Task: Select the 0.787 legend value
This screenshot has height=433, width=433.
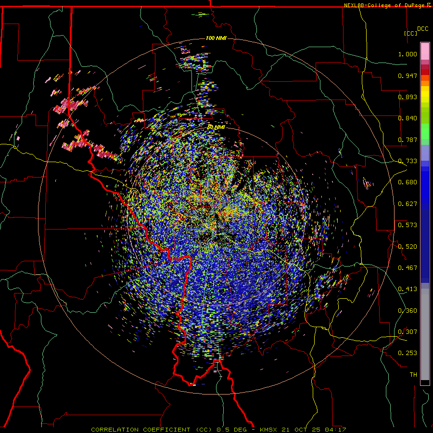Action: click(x=408, y=140)
